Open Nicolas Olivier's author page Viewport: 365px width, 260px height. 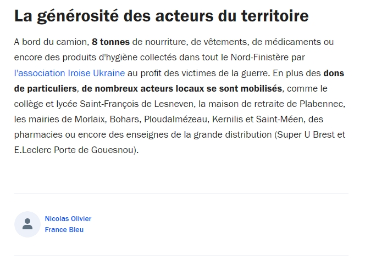coord(68,219)
